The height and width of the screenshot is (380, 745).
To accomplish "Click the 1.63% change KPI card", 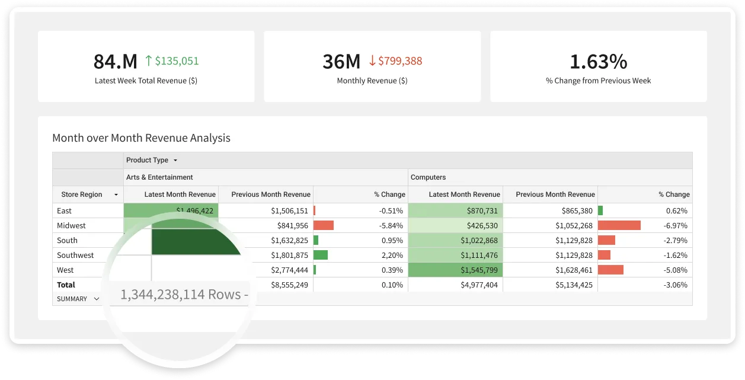I will 598,66.
